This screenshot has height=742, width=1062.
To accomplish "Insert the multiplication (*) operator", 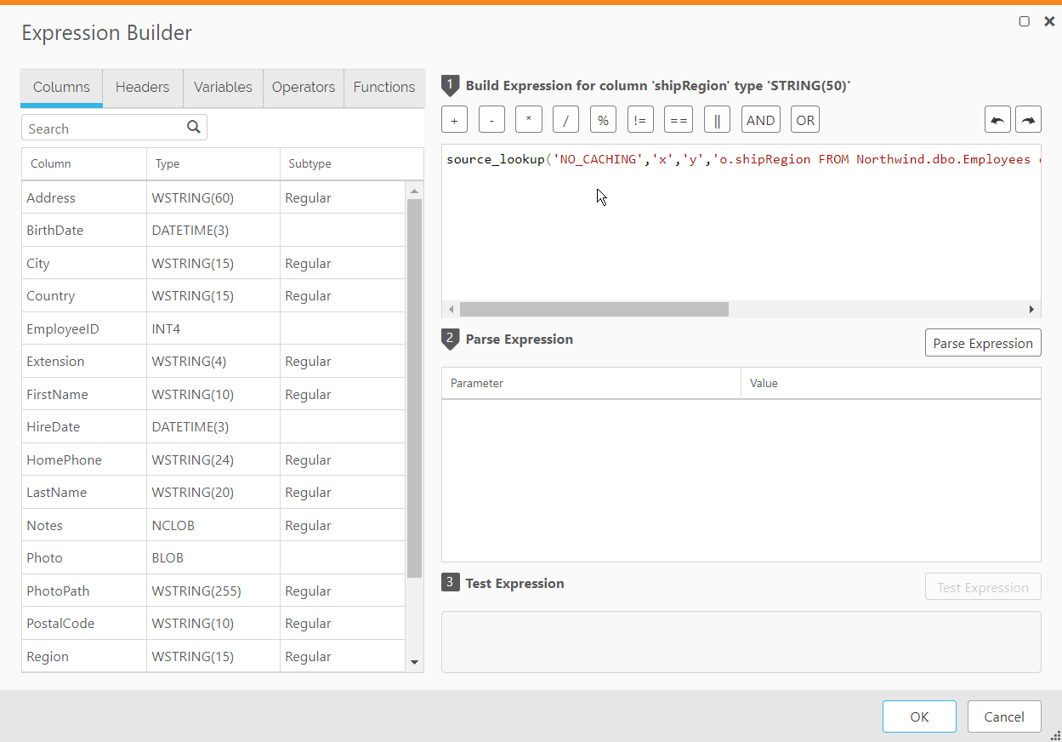I will (528, 119).
